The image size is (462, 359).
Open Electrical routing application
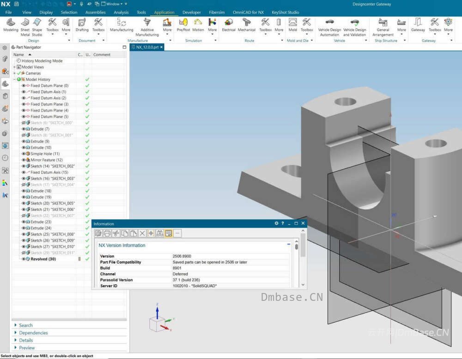pos(229,25)
